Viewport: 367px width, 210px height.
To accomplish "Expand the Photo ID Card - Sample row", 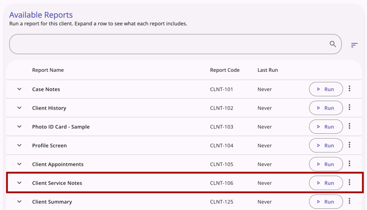I will click(19, 127).
